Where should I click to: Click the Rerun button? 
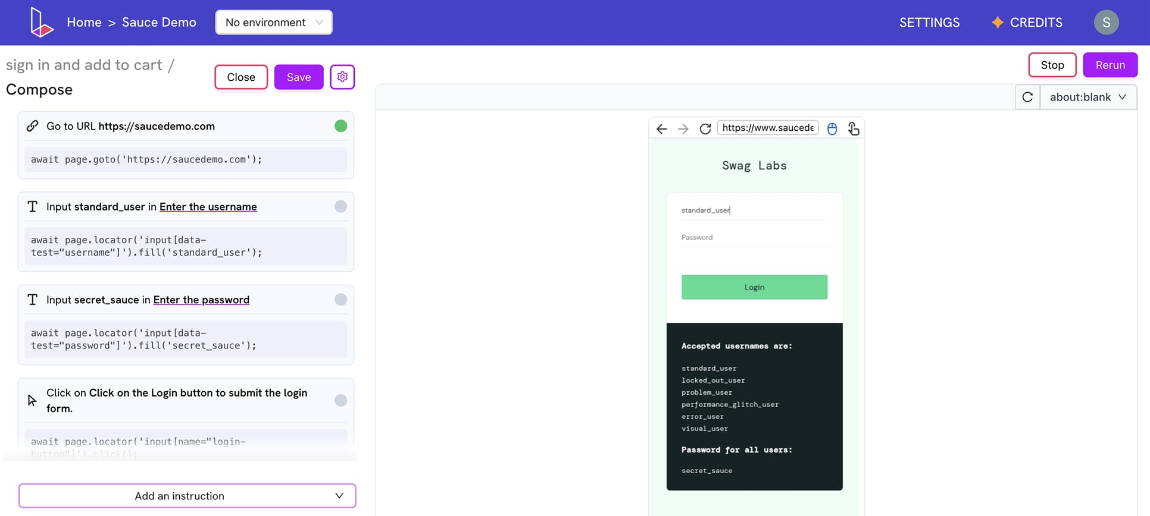pyautogui.click(x=1110, y=65)
